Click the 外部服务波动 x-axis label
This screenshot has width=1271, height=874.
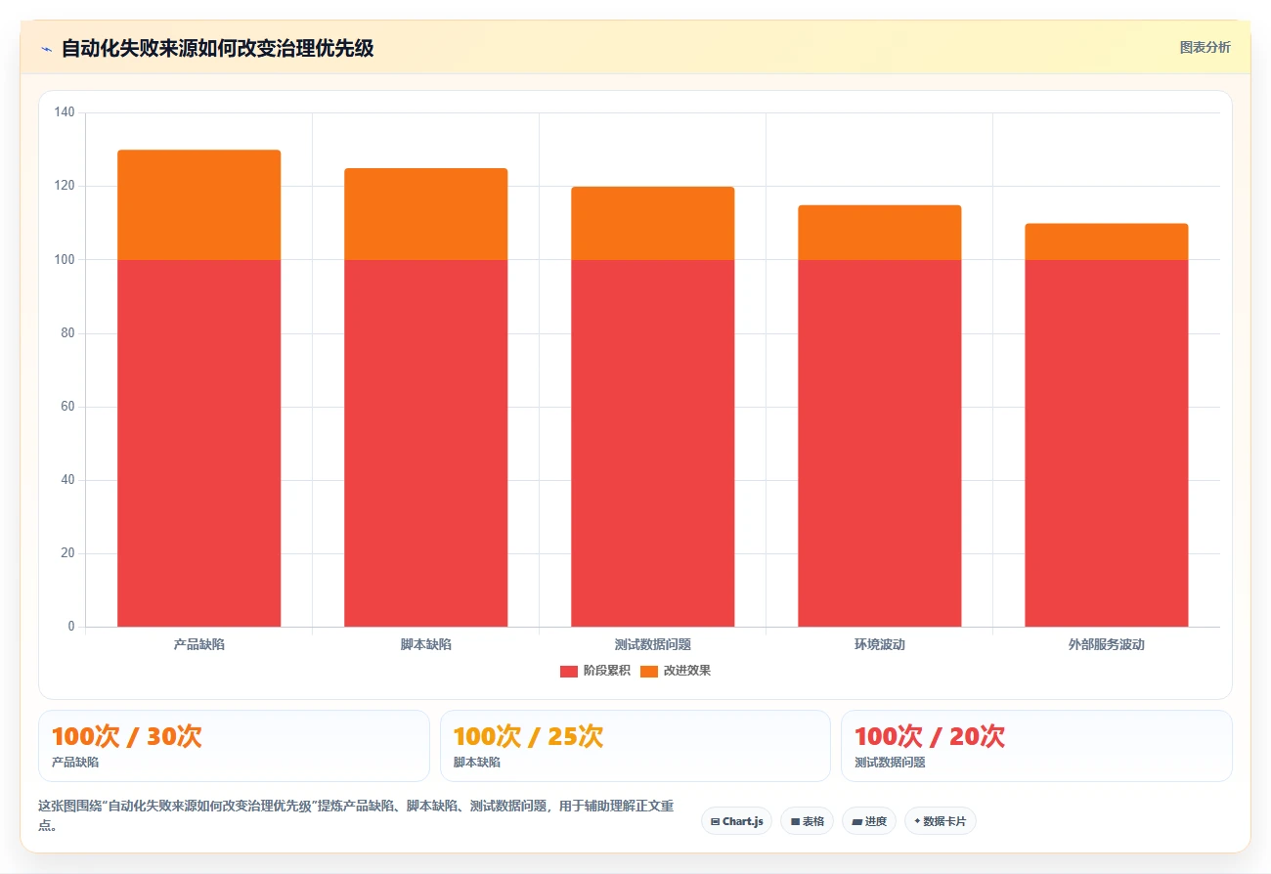pyautogui.click(x=1107, y=645)
